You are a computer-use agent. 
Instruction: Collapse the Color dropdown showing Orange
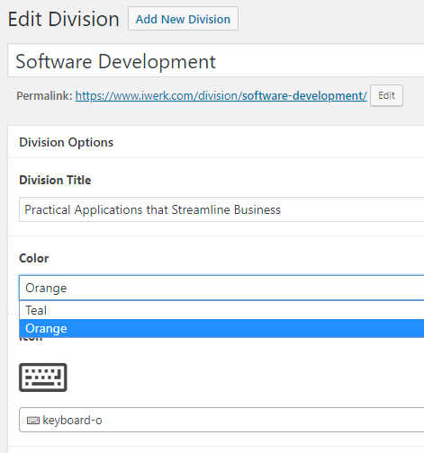[x=221, y=288]
